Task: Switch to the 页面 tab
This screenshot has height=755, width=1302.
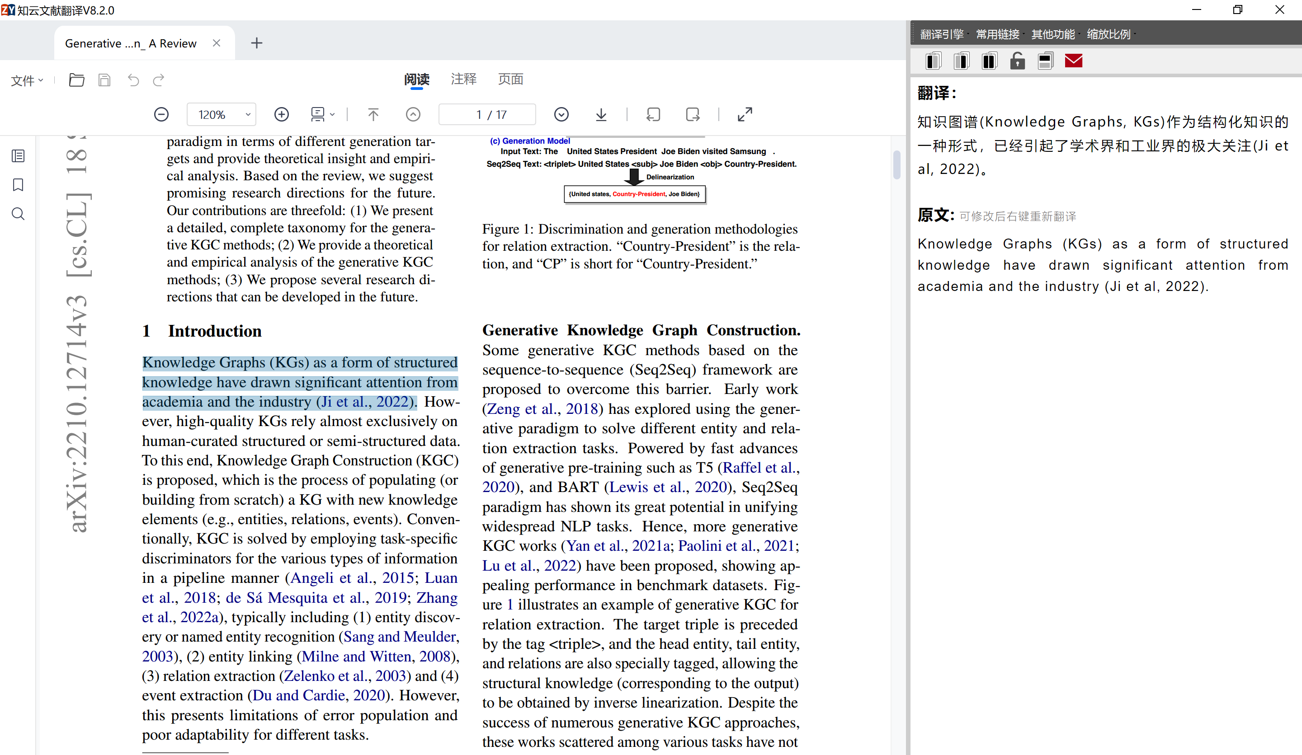Action: pos(510,79)
